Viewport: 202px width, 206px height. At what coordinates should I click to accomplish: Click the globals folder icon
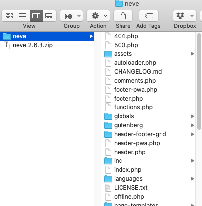tap(108, 116)
